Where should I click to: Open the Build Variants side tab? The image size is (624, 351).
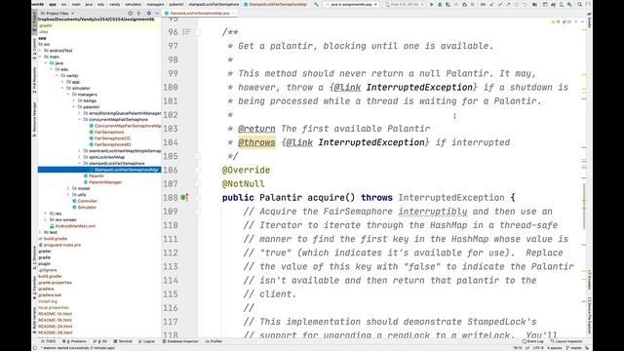[x=35, y=321]
